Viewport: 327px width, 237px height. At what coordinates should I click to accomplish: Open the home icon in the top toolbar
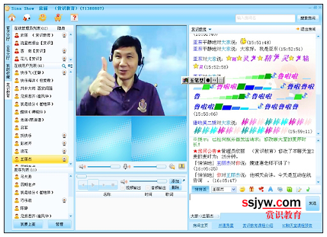[x=12, y=17]
